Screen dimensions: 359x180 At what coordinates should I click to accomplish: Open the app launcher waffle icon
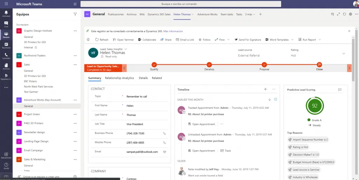pyautogui.click(x=6, y=4)
